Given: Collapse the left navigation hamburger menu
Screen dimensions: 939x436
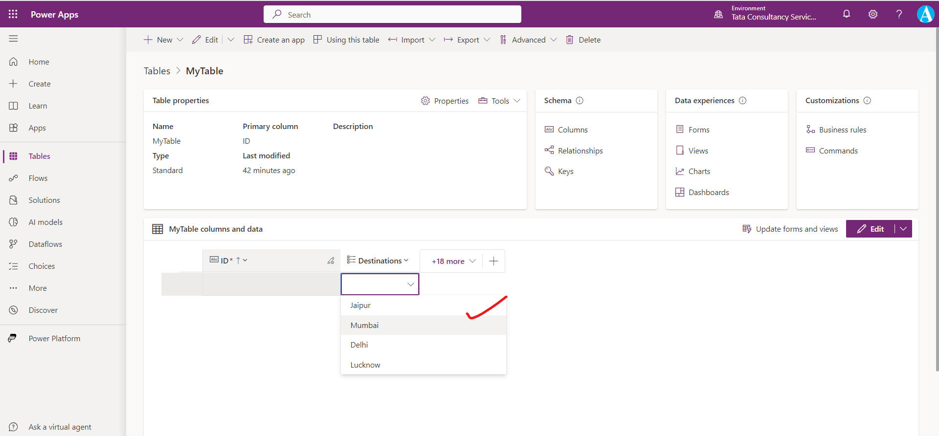Looking at the screenshot, I should coord(13,39).
